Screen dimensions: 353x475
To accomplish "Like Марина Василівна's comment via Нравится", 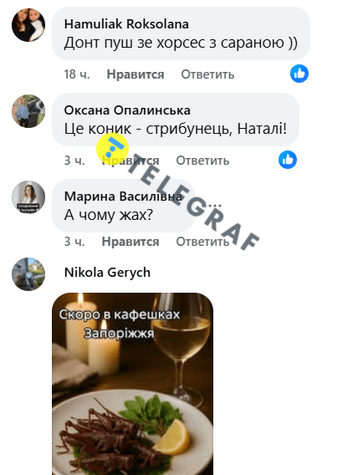I will pyautogui.click(x=130, y=242).
